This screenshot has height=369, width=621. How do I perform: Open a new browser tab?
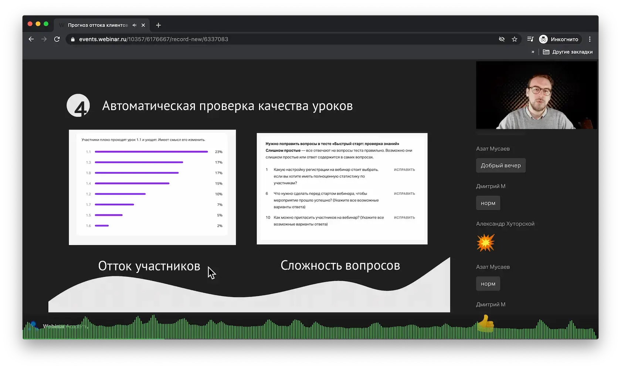click(158, 25)
